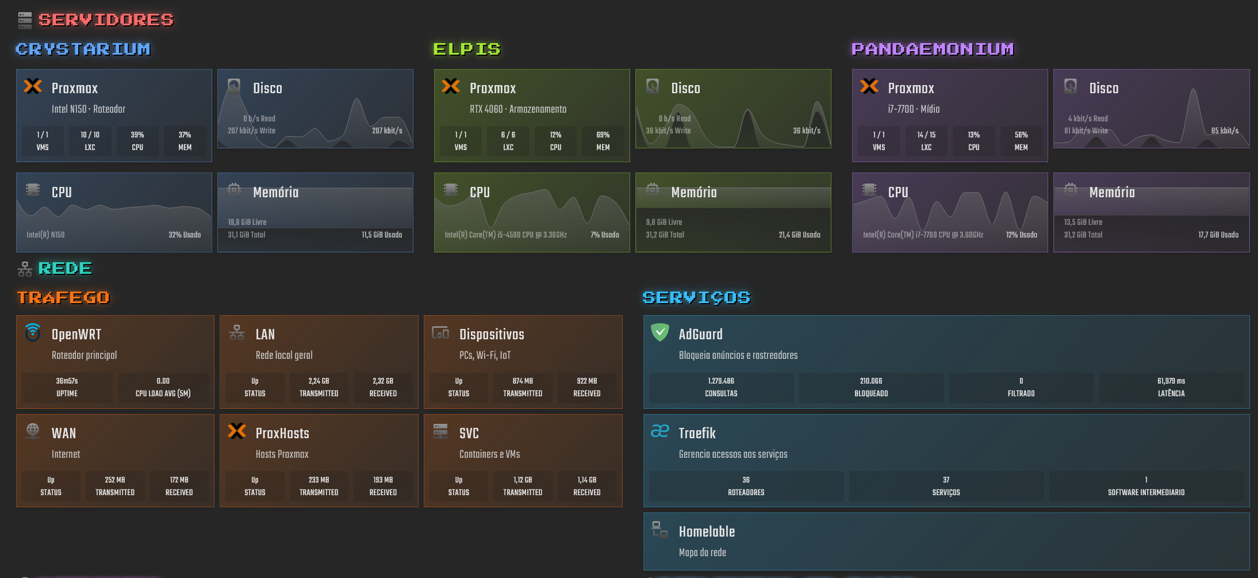Click Traefik 37 serviços stat

[x=946, y=486]
